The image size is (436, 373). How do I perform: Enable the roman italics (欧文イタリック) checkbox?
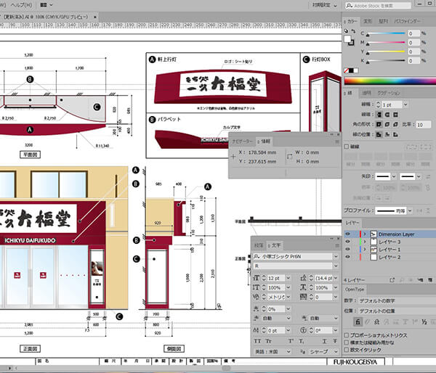point(346,350)
